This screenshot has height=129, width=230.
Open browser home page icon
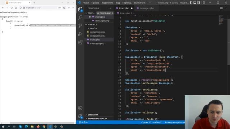[x=16, y=8]
